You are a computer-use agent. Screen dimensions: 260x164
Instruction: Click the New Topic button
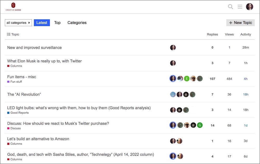point(240,23)
